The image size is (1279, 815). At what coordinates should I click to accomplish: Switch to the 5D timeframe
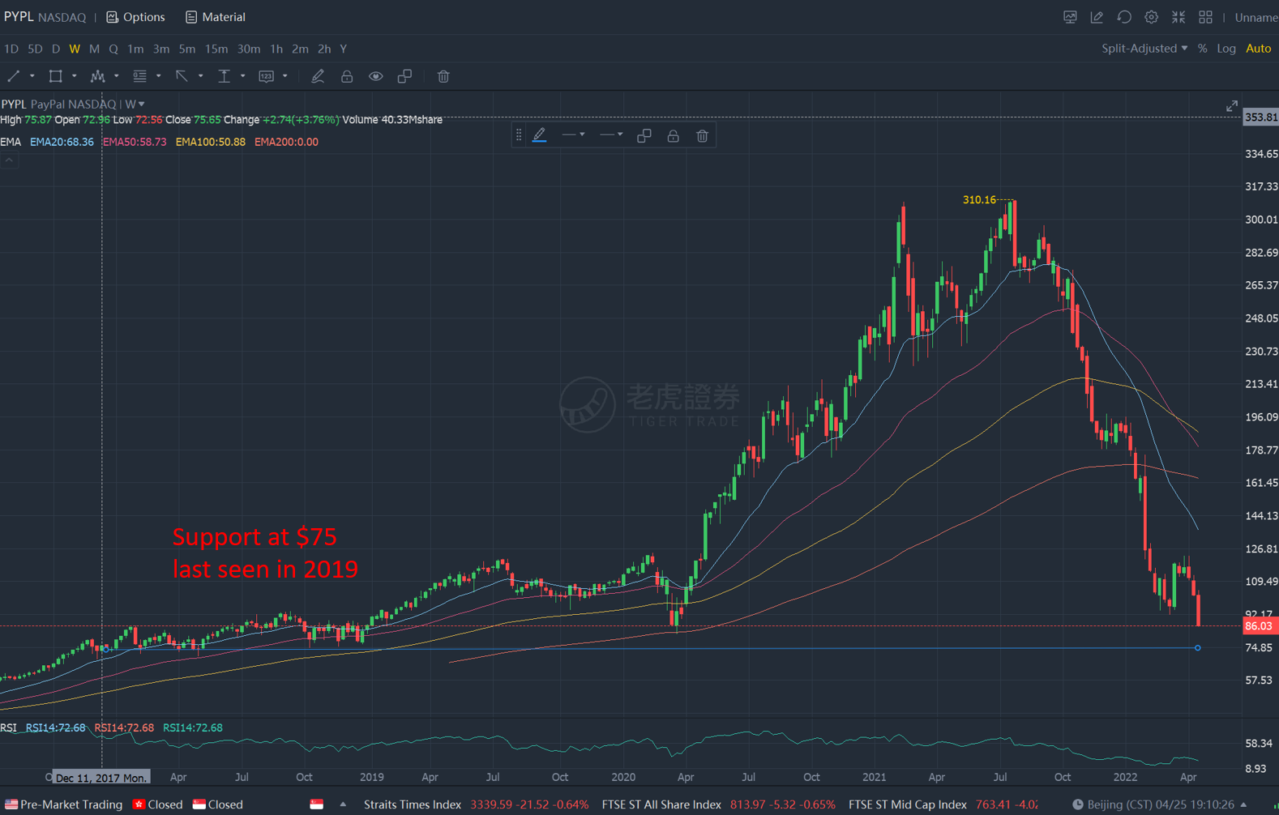click(35, 49)
